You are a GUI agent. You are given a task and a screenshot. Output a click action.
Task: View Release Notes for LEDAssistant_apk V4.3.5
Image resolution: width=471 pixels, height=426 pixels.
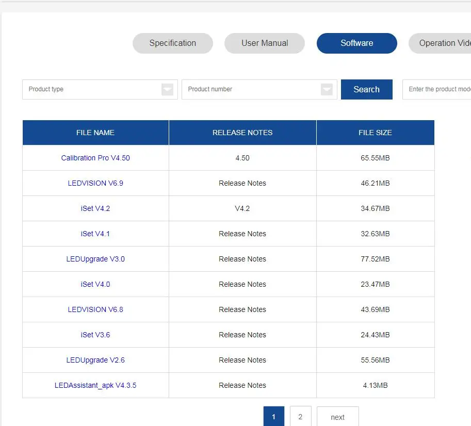(x=242, y=385)
